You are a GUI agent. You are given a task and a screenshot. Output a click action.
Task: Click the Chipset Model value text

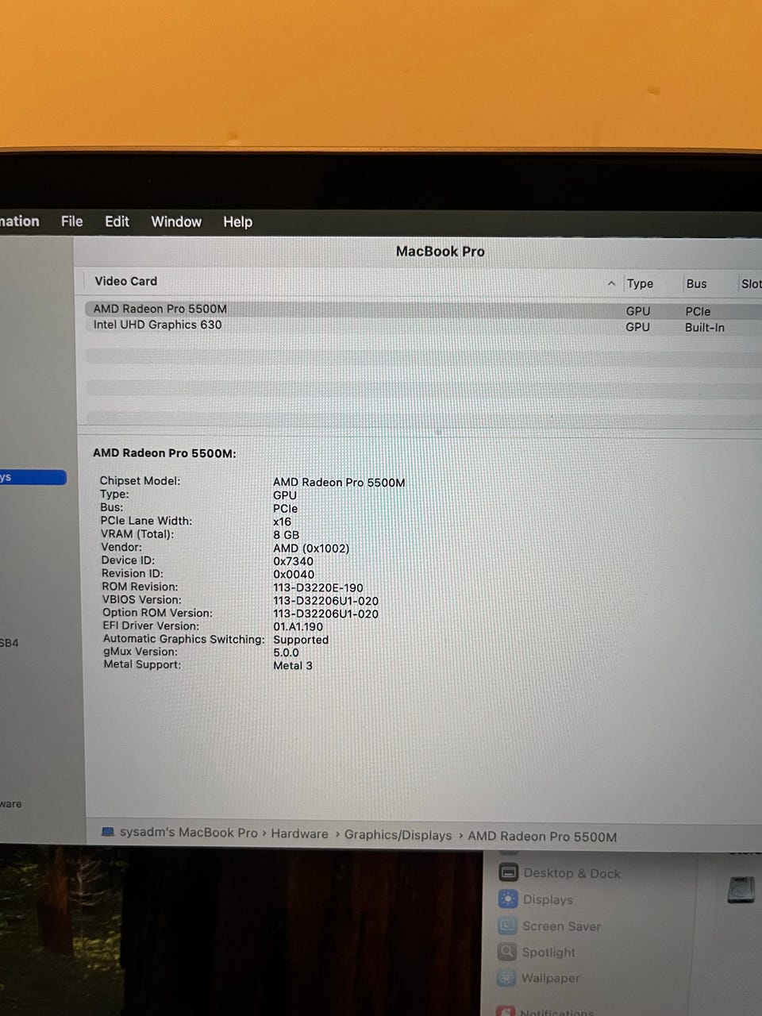[339, 483]
